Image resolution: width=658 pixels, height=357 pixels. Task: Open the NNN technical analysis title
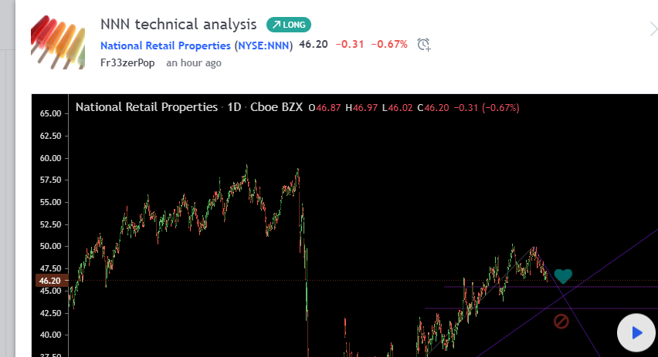click(179, 25)
